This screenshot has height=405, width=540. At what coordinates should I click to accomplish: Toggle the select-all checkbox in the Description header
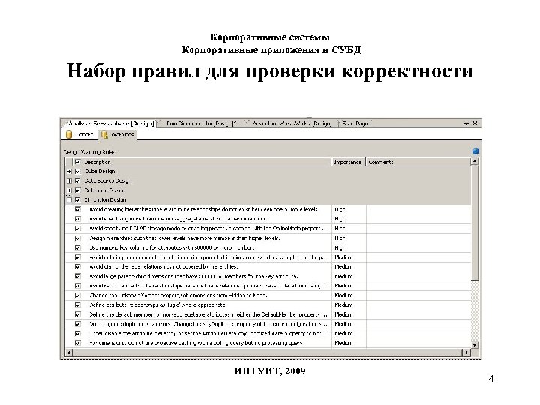[78, 162]
